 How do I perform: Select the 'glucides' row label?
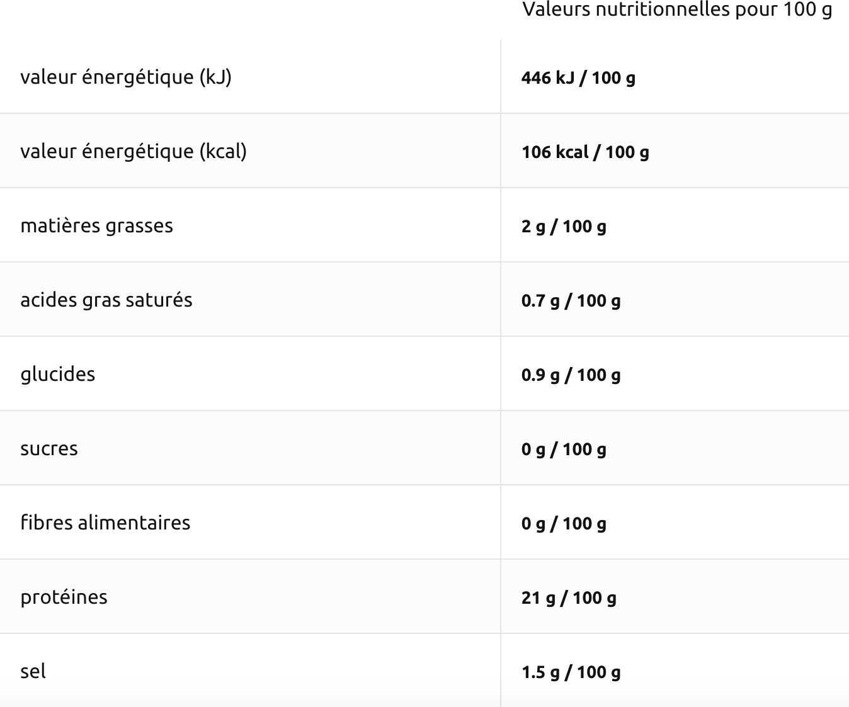pos(58,374)
